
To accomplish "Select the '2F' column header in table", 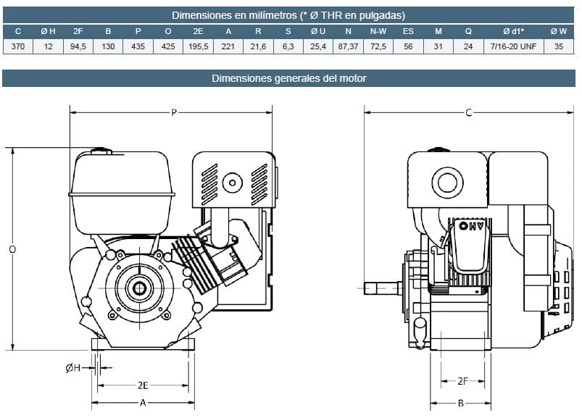I will 78,32.
